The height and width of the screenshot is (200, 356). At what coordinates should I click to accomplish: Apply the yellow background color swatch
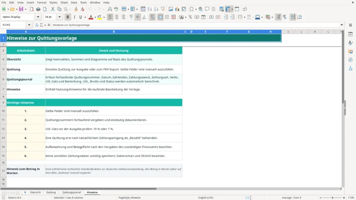click(x=99, y=17)
